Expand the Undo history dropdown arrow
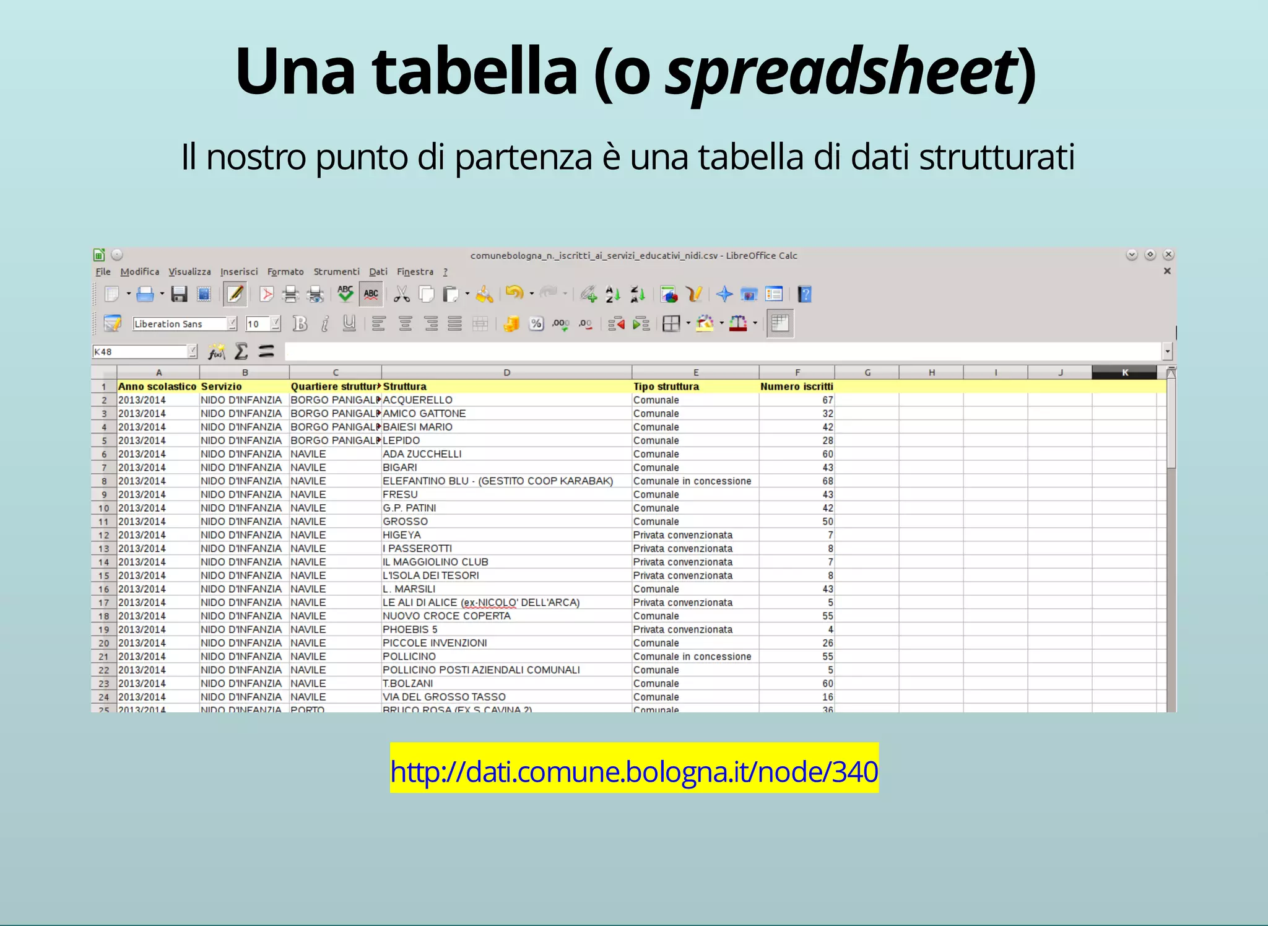This screenshot has height=926, width=1268. (532, 294)
